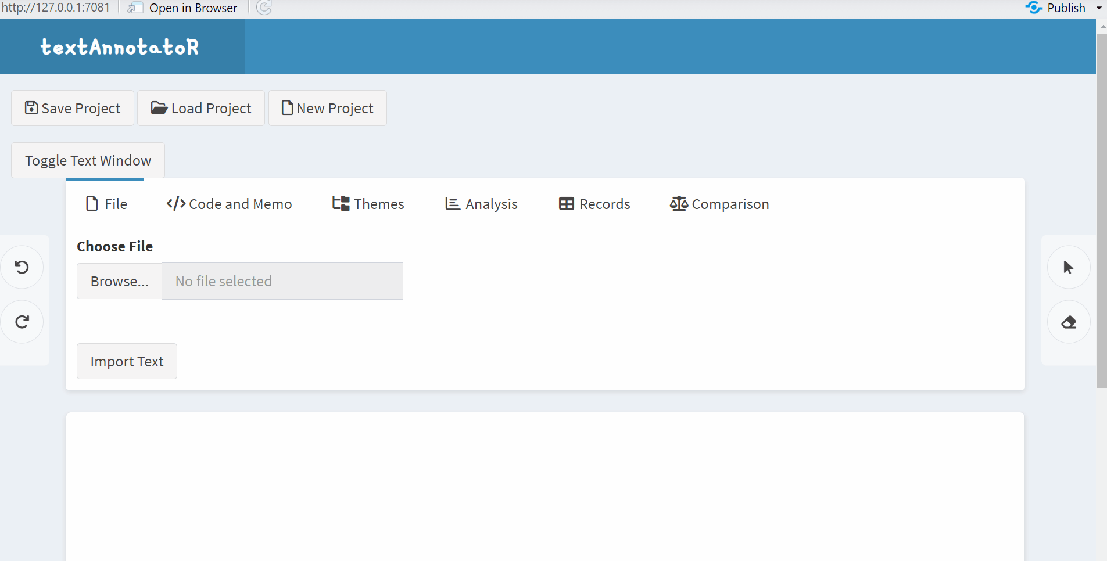
Task: Click the textAnnotatoR logo header
Action: click(x=120, y=47)
